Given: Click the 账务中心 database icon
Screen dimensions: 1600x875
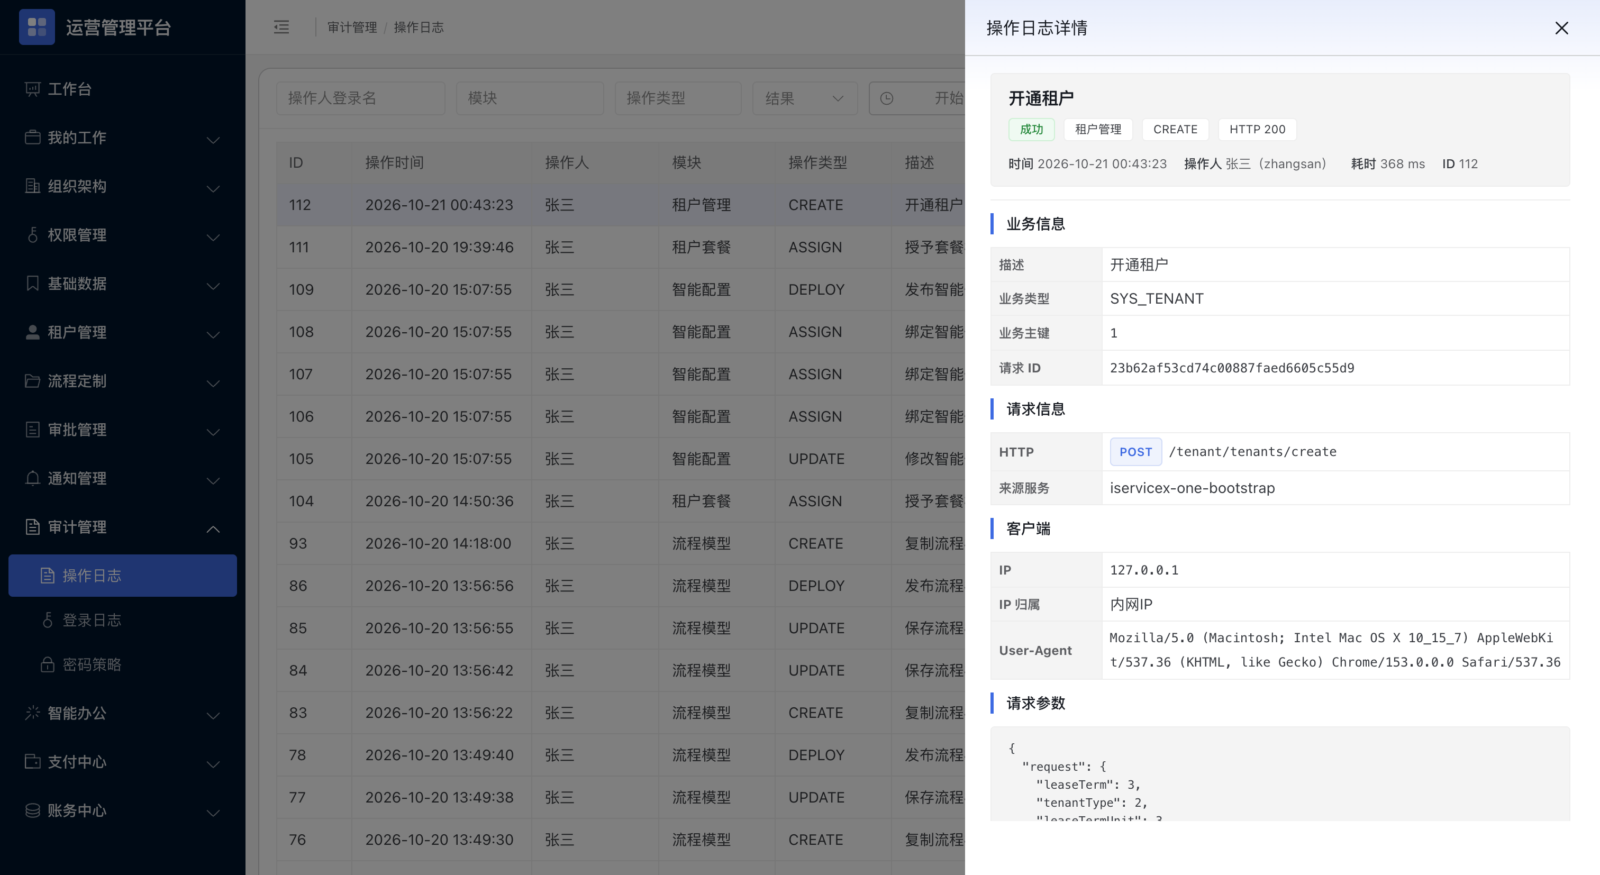Looking at the screenshot, I should 32,810.
